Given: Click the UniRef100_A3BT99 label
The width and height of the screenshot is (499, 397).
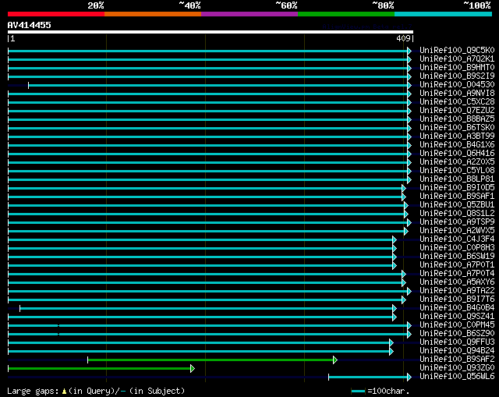Looking at the screenshot, I should [x=457, y=136].
